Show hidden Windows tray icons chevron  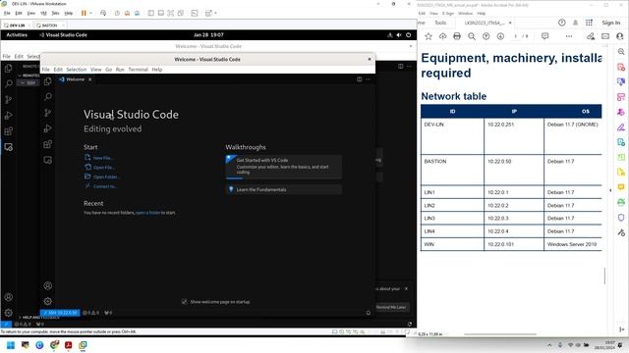tap(549, 345)
